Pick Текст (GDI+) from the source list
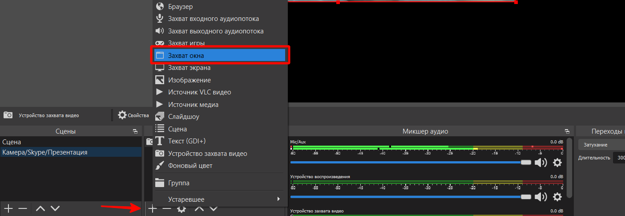 coord(220,141)
